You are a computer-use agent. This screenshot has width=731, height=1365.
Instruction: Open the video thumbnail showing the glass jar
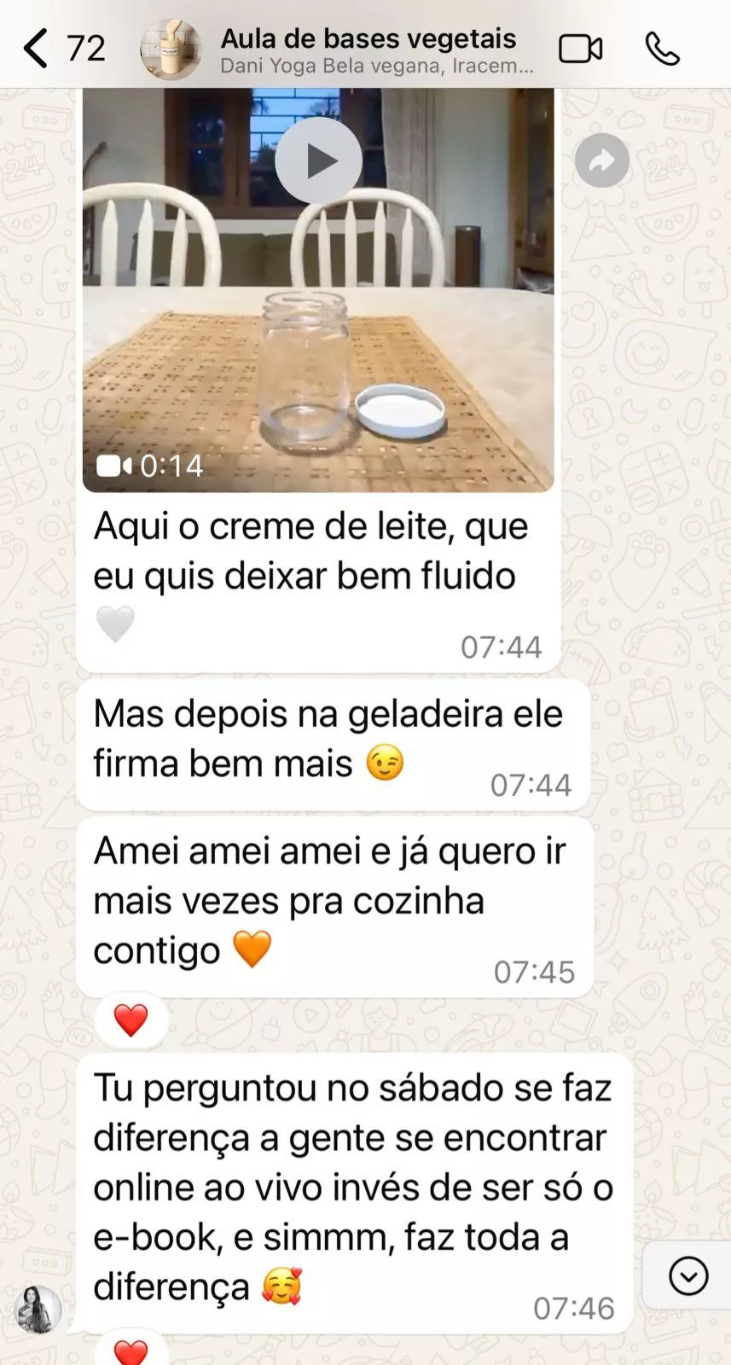click(318, 290)
